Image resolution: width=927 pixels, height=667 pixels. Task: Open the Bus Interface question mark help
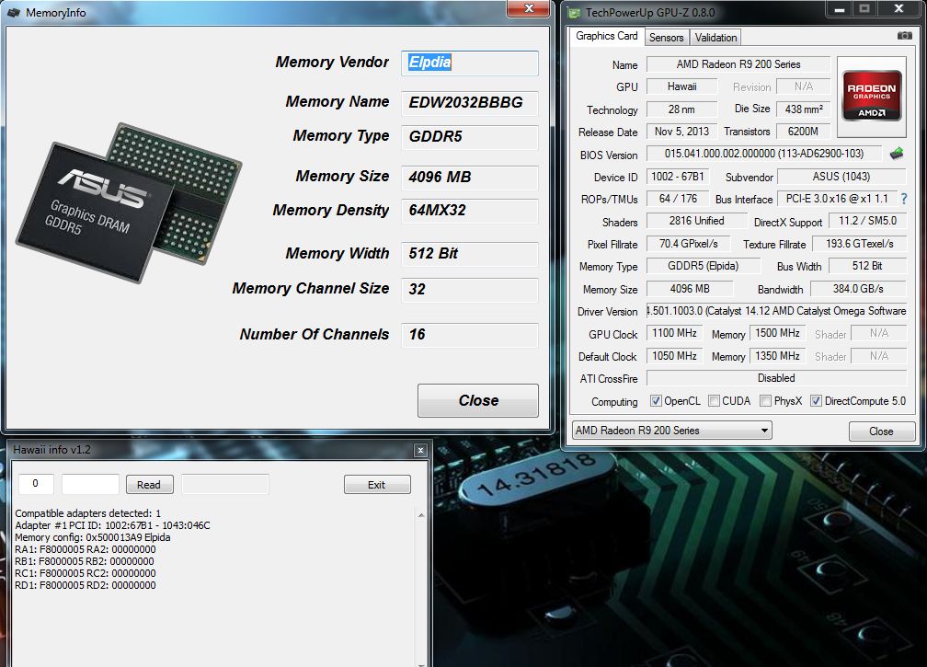pos(904,200)
